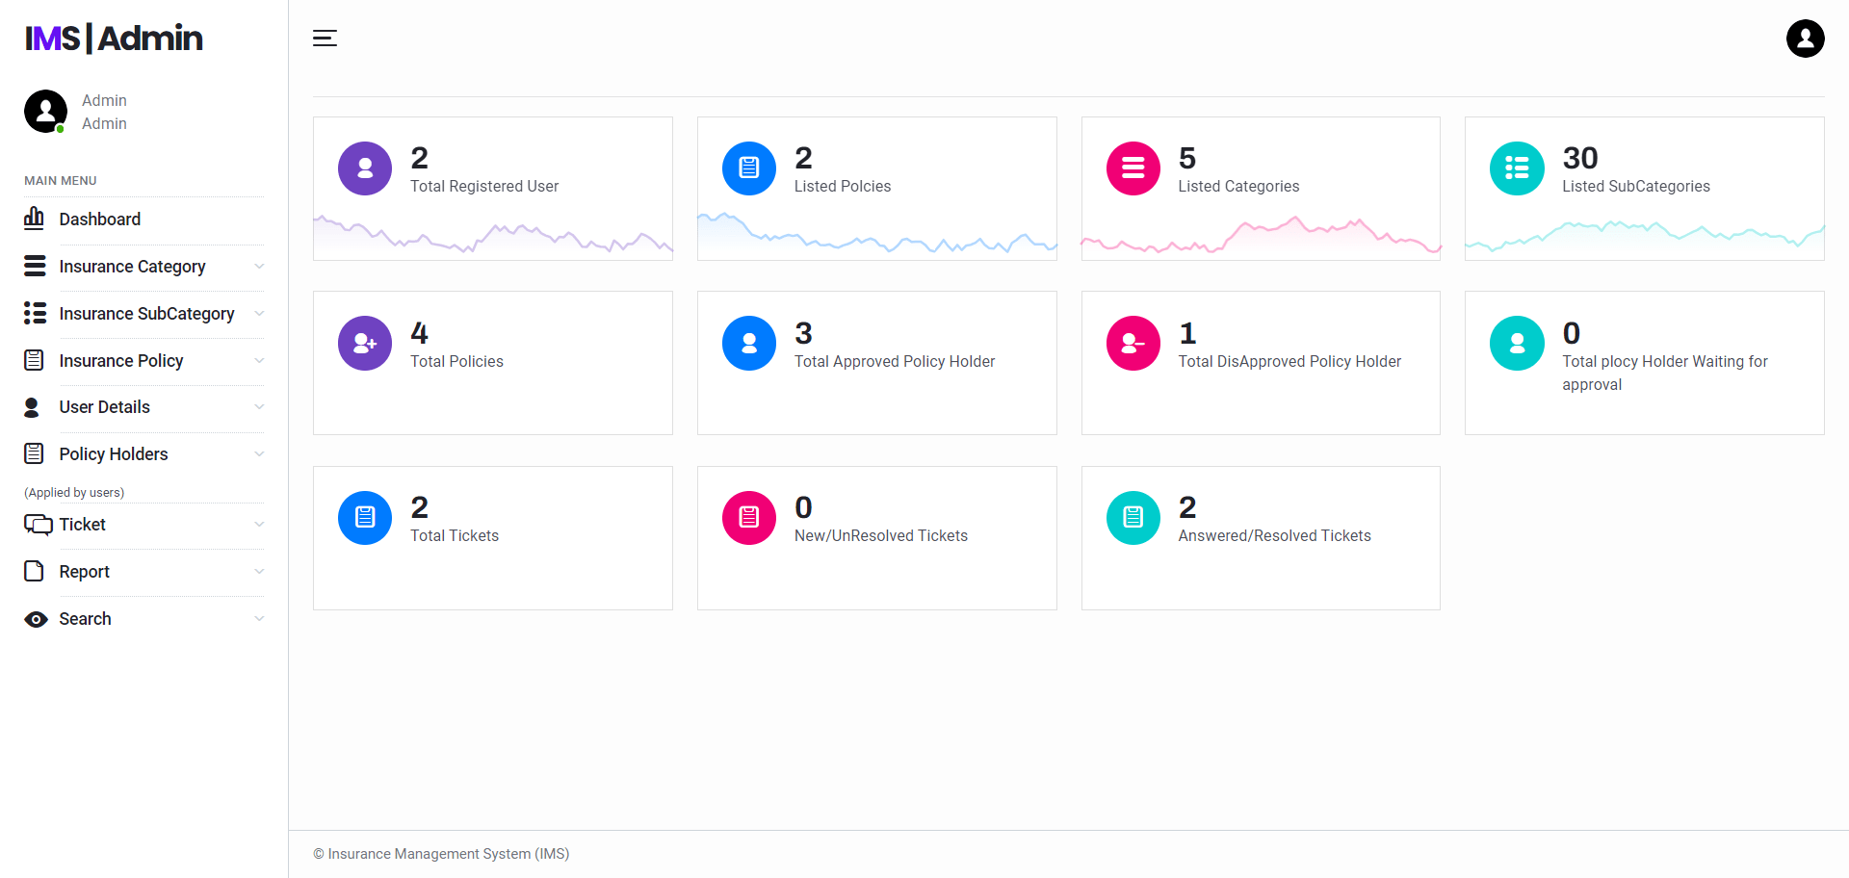1849x878 pixels.
Task: Open Total Approved Policy Holder card label
Action: click(894, 362)
